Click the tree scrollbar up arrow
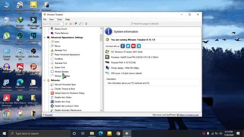This screenshot has height=137, width=244. coord(101,29)
